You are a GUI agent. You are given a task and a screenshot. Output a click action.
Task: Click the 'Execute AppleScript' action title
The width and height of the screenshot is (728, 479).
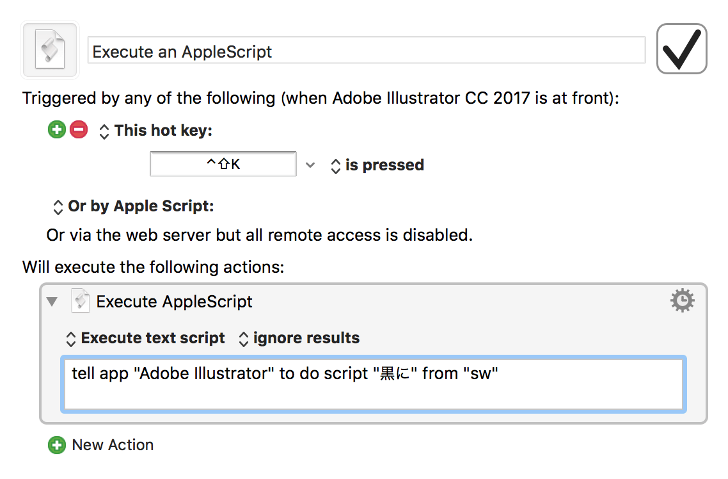tap(174, 302)
